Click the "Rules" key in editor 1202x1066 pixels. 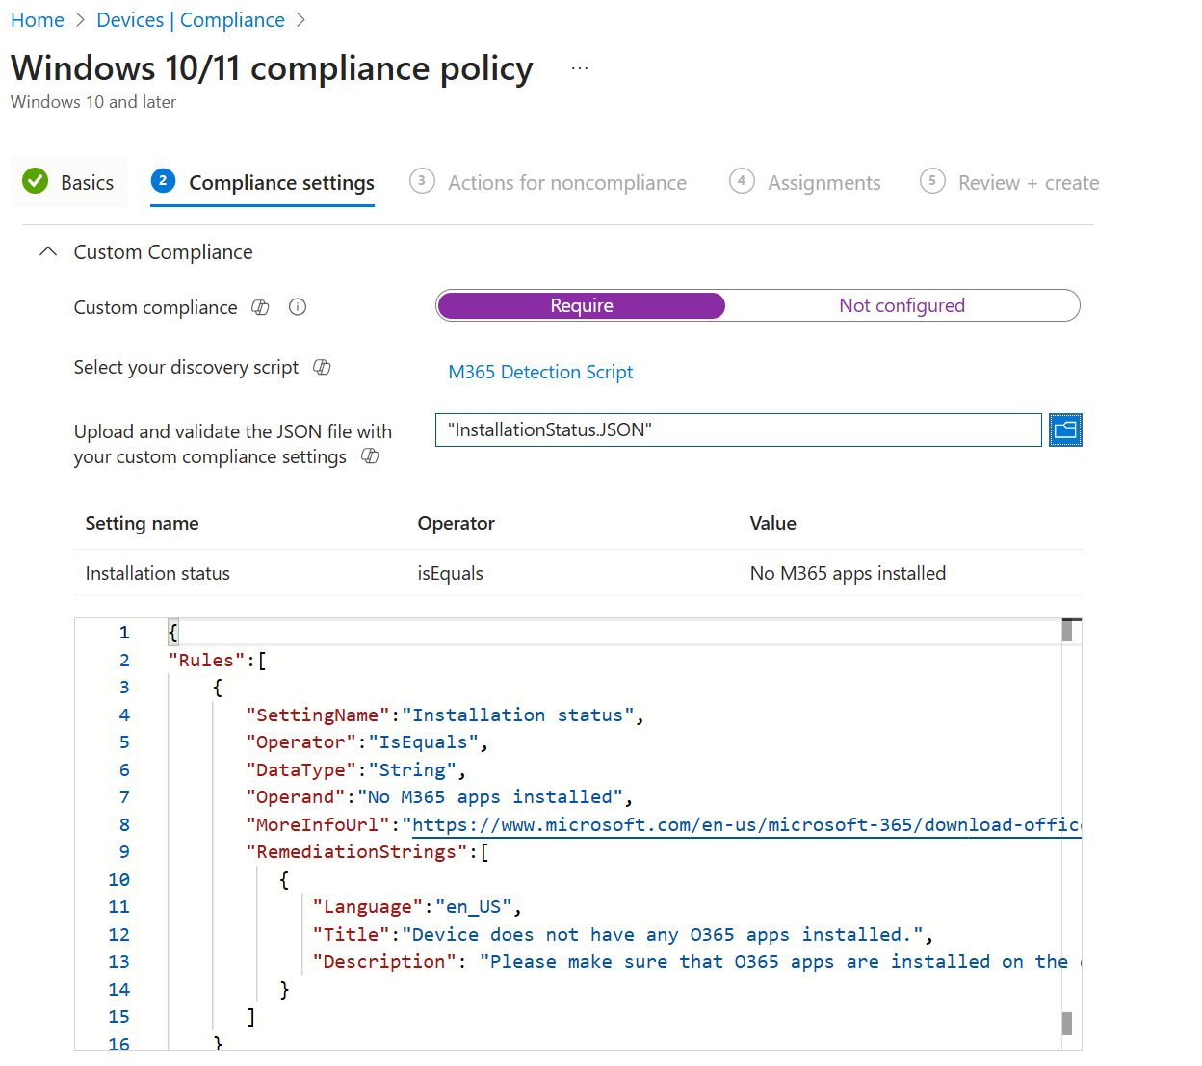(x=206, y=660)
